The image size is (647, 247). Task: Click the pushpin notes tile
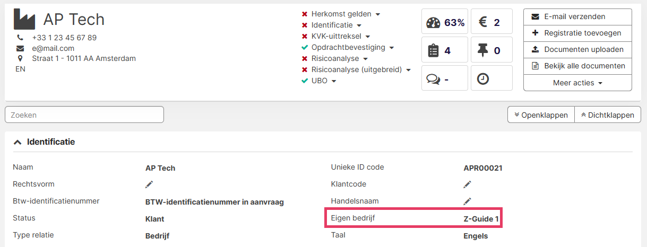(x=490, y=50)
